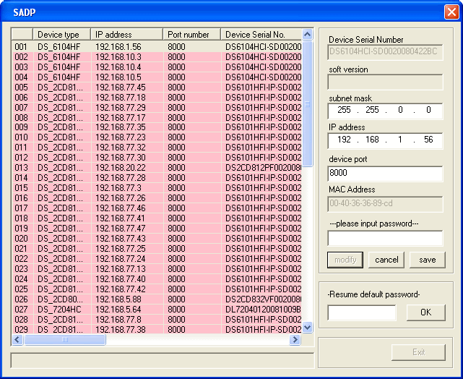Screen dimensions: 463x379
Task: Click the Port number column header
Action: coord(191,35)
